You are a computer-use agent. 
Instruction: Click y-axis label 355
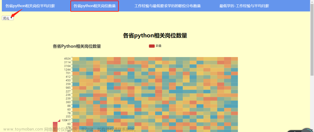coord(68,117)
